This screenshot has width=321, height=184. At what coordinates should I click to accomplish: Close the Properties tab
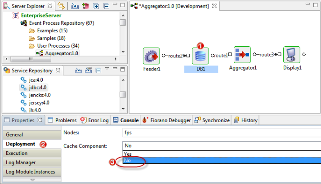click(x=40, y=120)
